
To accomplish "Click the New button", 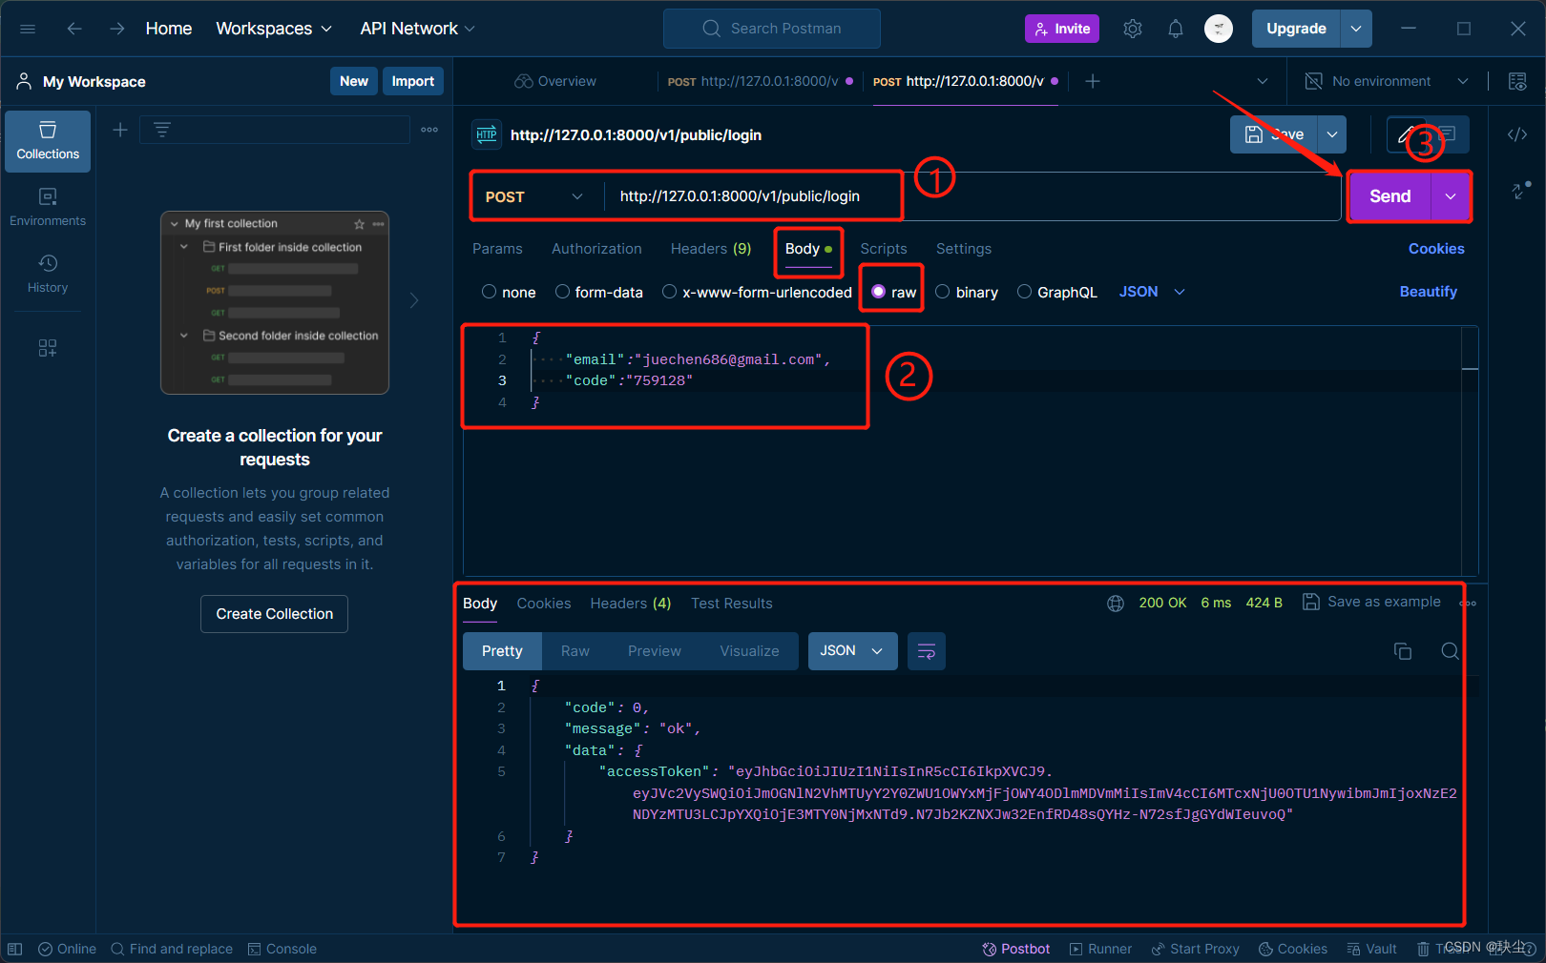I will coord(354,81).
